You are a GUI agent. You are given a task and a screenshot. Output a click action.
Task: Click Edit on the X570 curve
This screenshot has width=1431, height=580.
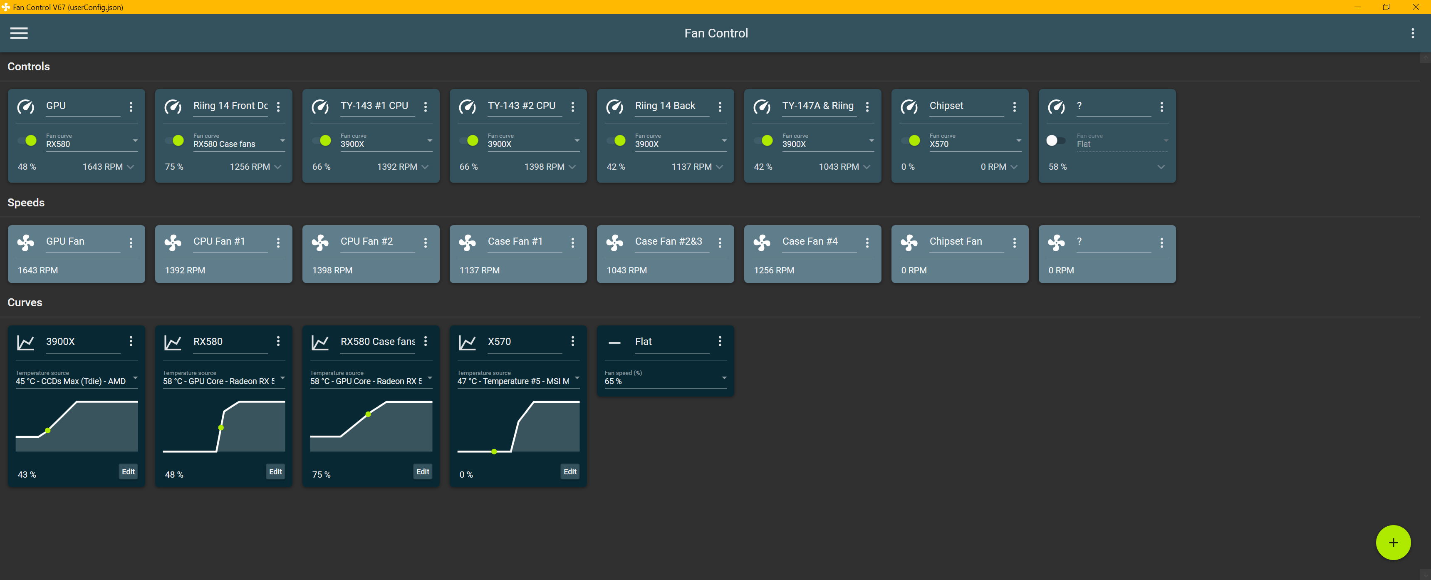(569, 471)
